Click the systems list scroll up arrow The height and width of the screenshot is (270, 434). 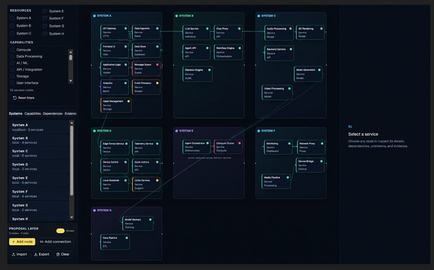tap(72, 123)
